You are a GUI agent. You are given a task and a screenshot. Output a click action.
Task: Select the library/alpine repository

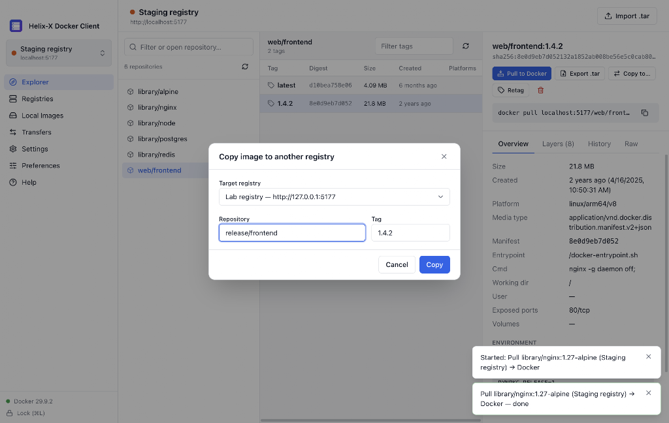click(189, 91)
